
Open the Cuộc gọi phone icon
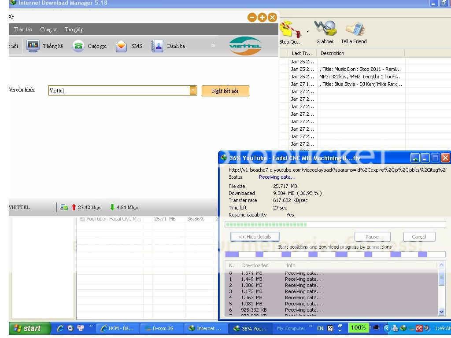point(78,46)
